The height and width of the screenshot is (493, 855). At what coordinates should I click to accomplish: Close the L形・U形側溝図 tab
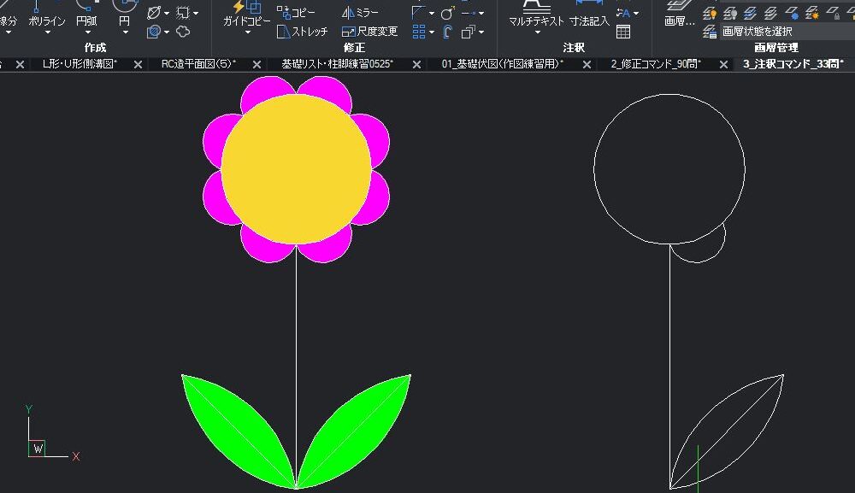coord(138,64)
